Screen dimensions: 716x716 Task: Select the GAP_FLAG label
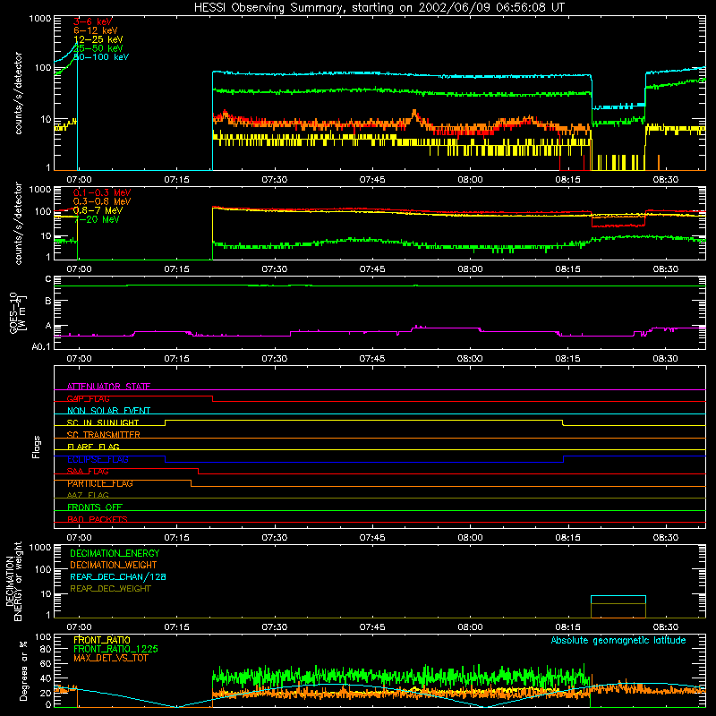[x=88, y=398]
